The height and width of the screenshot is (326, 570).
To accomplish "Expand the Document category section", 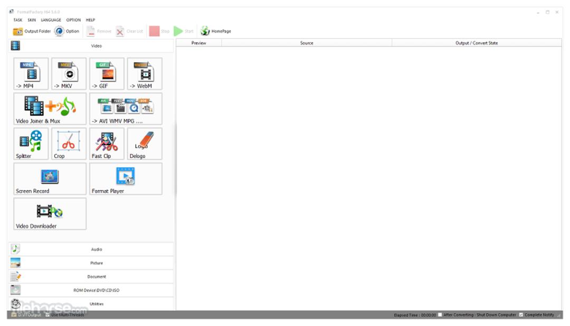I will (91, 276).
